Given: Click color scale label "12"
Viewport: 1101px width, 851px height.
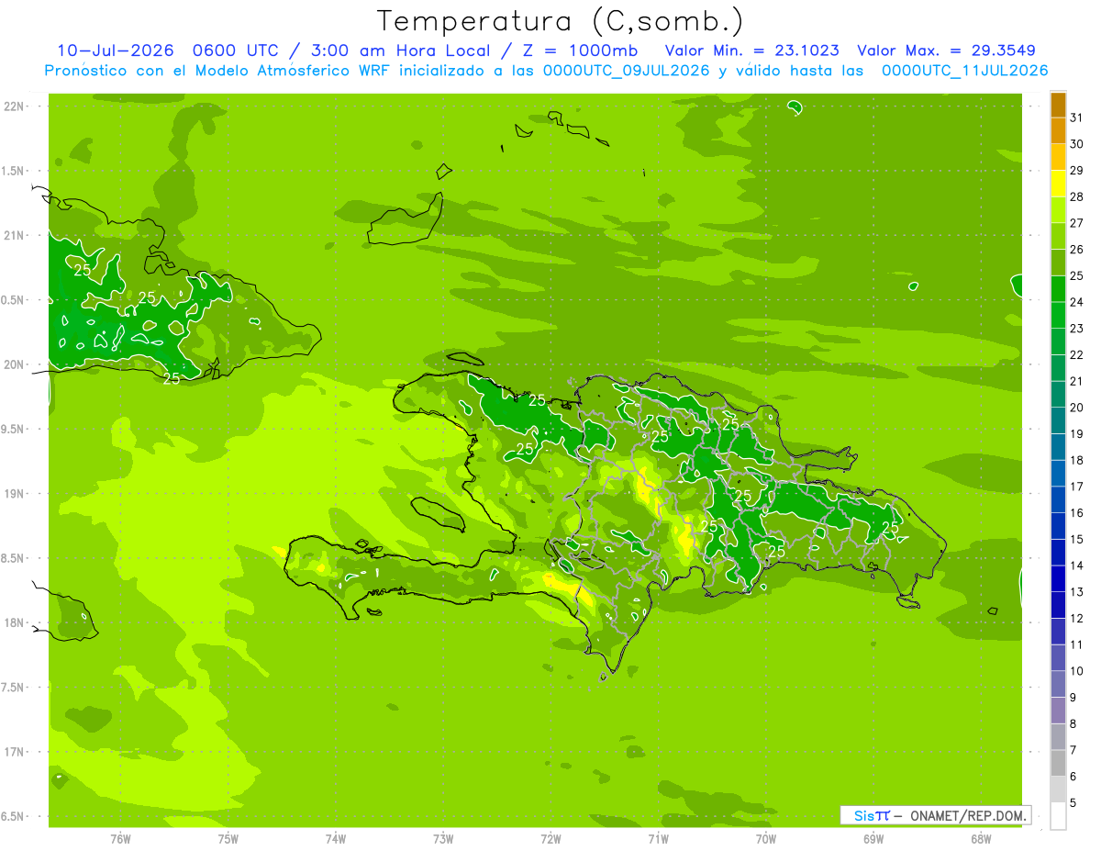Looking at the screenshot, I should (1076, 618).
